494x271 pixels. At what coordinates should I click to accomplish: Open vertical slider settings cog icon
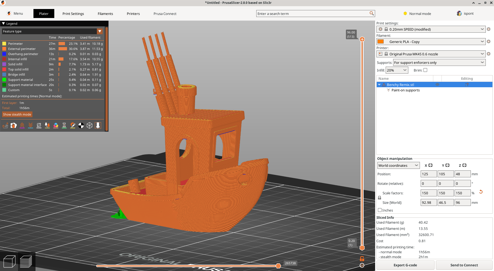(362, 265)
